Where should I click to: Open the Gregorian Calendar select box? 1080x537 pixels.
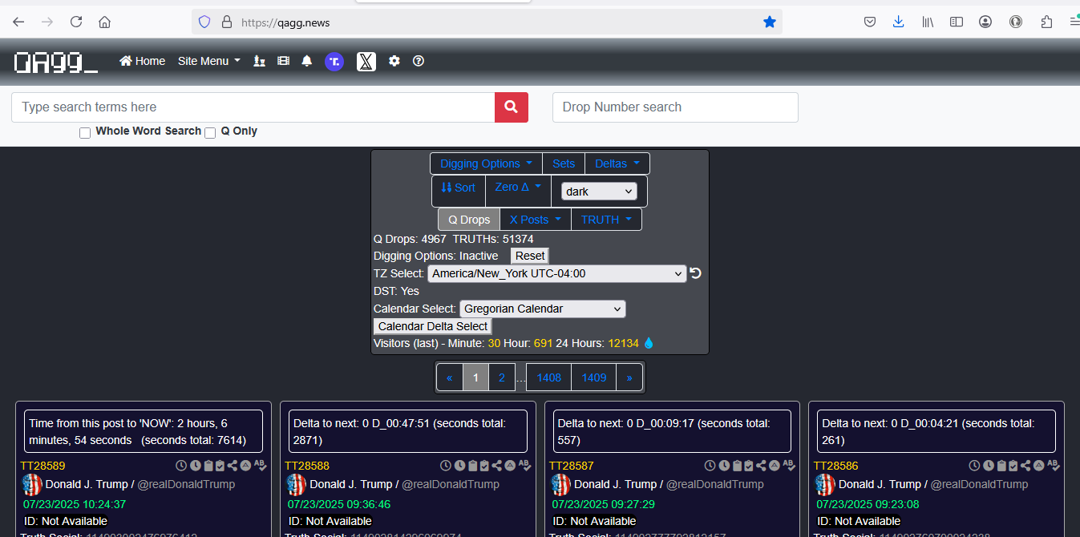(x=543, y=309)
